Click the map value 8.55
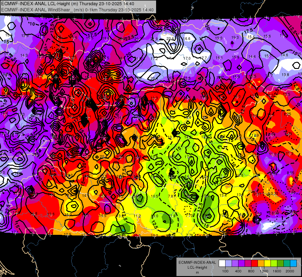The width and height of the screenshot is (302, 277). pos(291,173)
